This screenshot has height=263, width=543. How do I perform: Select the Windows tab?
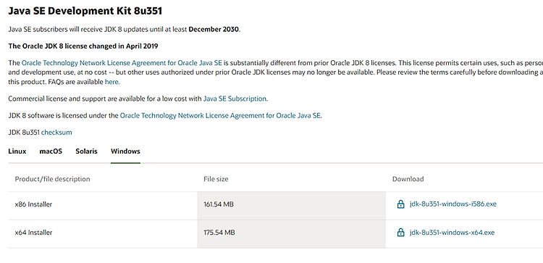pos(125,151)
